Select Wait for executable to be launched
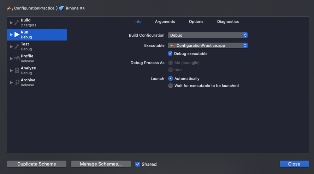Viewport: 314px width, 174px height. pyautogui.click(x=170, y=86)
